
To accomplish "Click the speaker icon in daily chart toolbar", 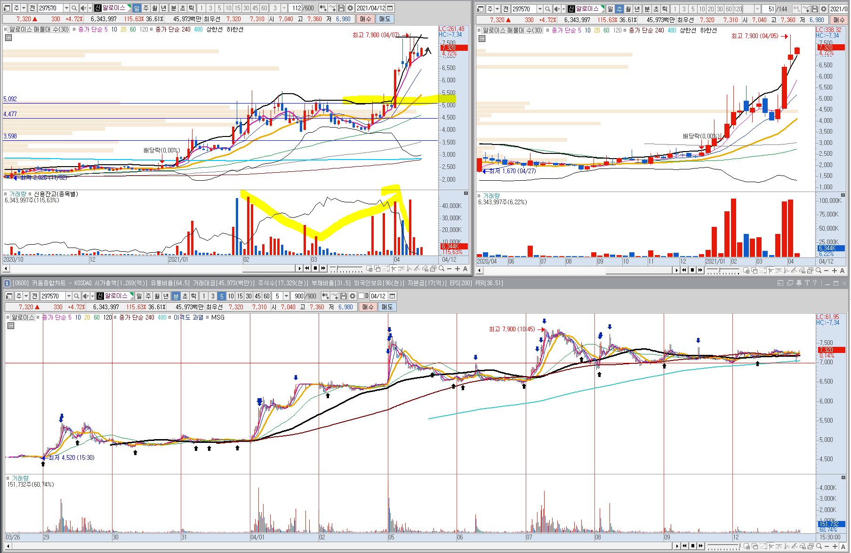I will (83, 8).
